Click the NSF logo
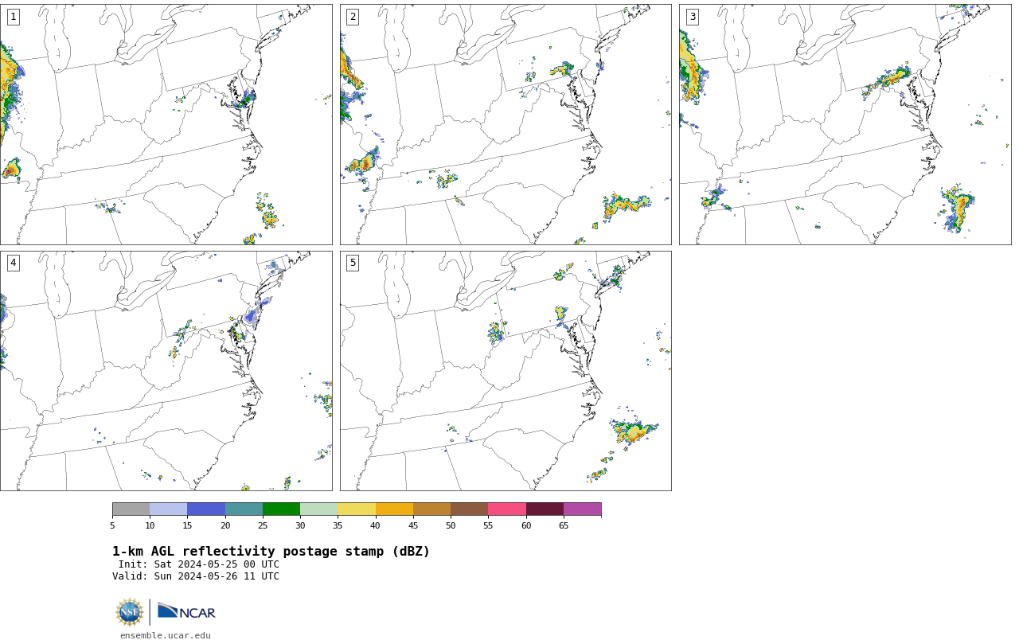Image resolution: width=1019 pixels, height=644 pixels. (x=130, y=612)
